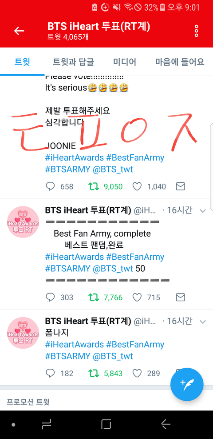The height and width of the screenshot is (439, 213).
Task: Open the #BestFanArmy hashtag in JOONIE tweet
Action: [x=135, y=157]
